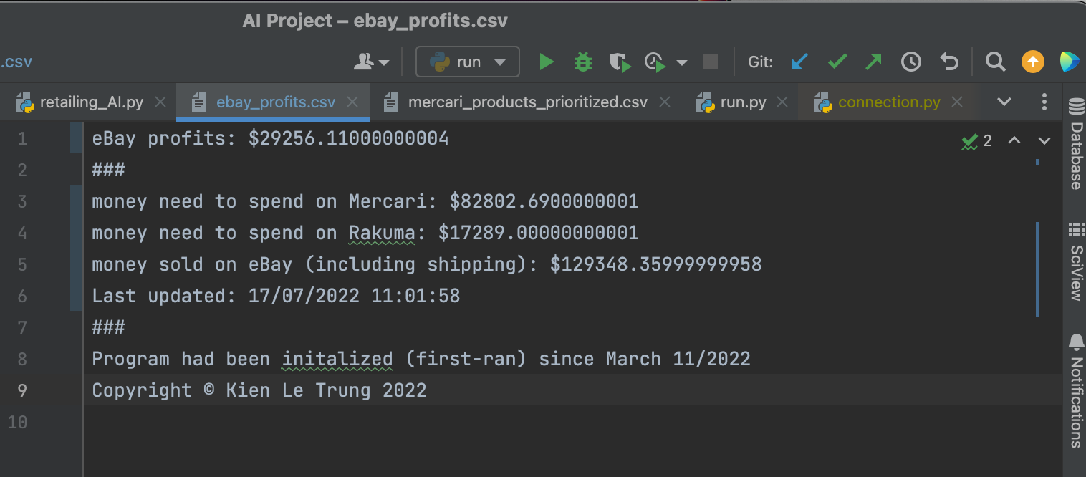Switch to the retailing_AI.py tab
The width and height of the screenshot is (1086, 477).
(91, 102)
